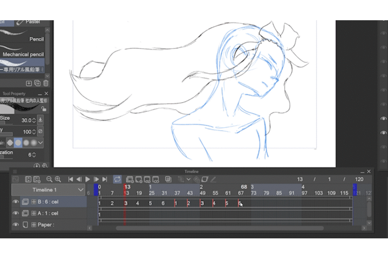
Task: Click the timeline icon with plus badge
Action: pyautogui.click(x=37, y=179)
